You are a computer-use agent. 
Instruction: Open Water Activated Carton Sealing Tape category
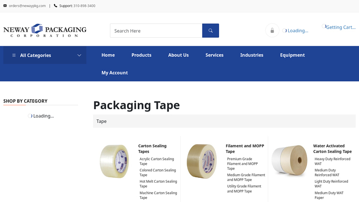click(332, 149)
